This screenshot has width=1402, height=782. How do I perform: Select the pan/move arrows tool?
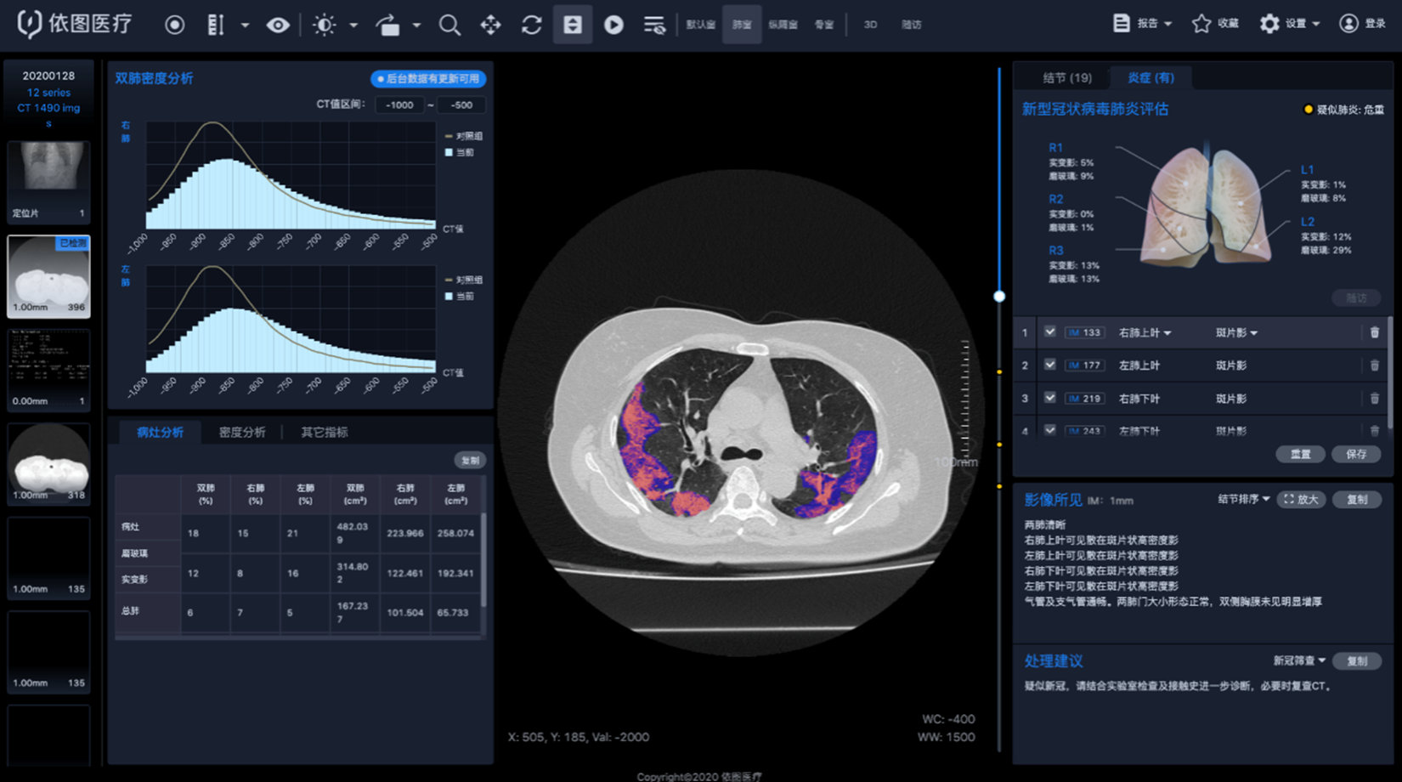pyautogui.click(x=491, y=25)
